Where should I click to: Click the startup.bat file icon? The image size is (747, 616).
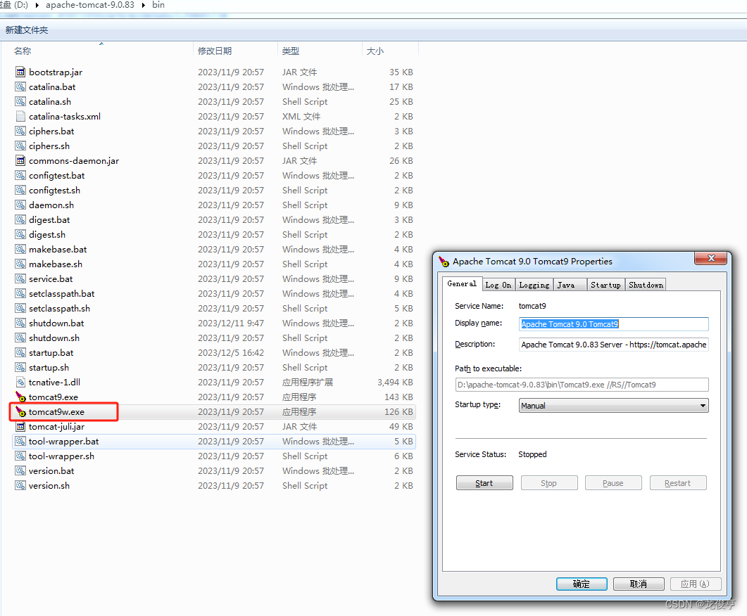pyautogui.click(x=20, y=352)
